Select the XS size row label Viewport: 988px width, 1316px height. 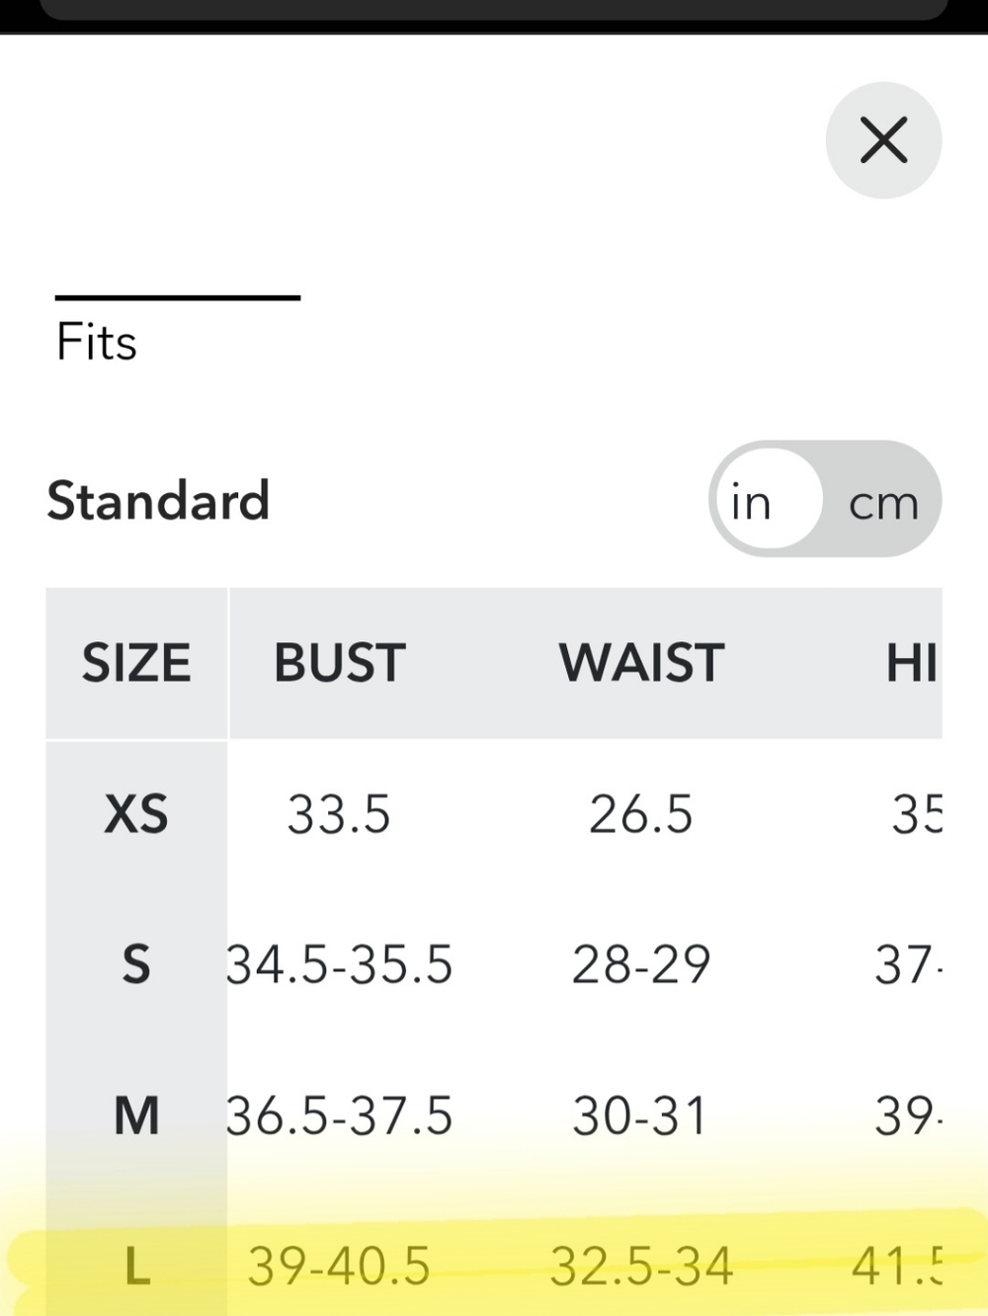coord(136,815)
